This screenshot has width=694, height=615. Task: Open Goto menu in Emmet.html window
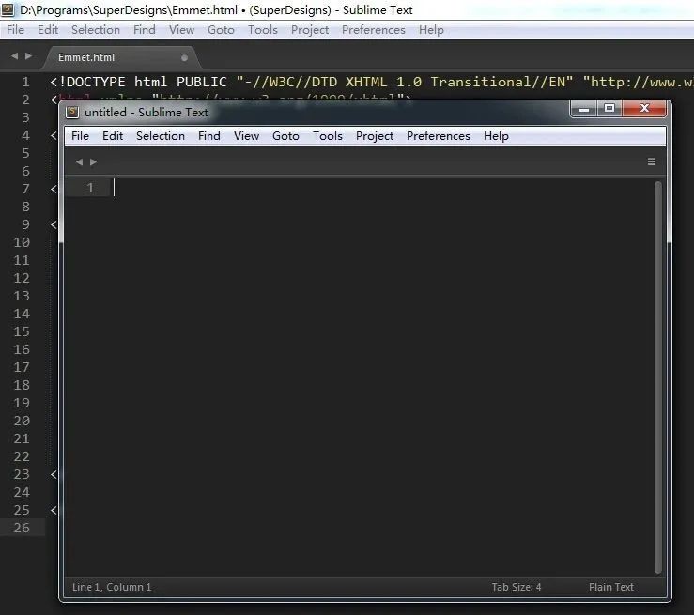pyautogui.click(x=221, y=30)
